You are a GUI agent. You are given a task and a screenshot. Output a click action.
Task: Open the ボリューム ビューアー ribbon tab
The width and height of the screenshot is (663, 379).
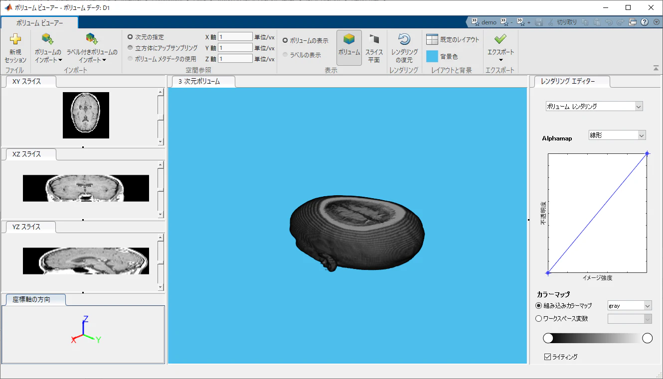39,22
